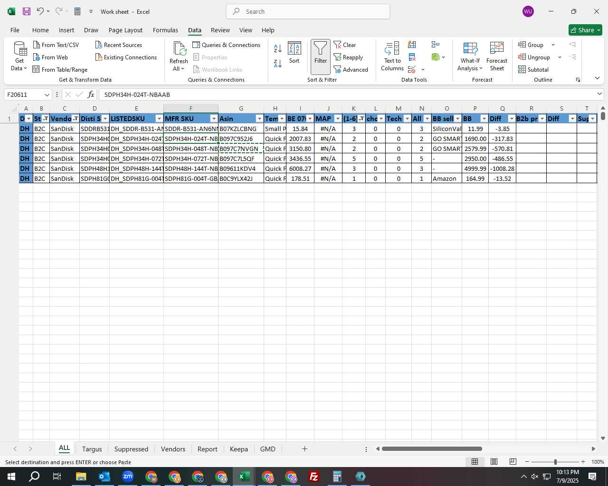Click the Data Validation icon
The image size is (608, 486).
[x=412, y=70]
